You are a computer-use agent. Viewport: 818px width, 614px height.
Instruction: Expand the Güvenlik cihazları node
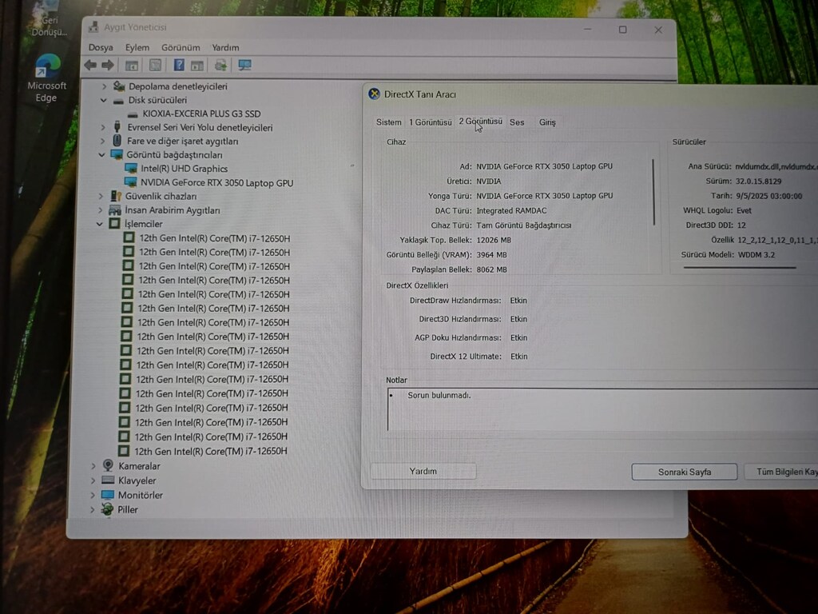point(101,197)
